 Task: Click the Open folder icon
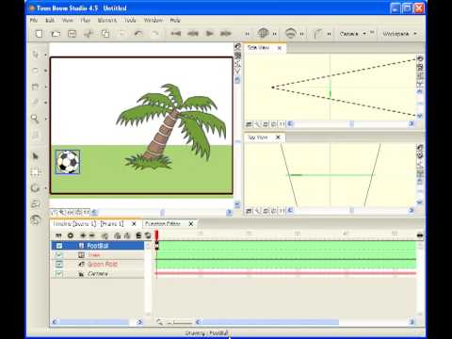(x=56, y=34)
